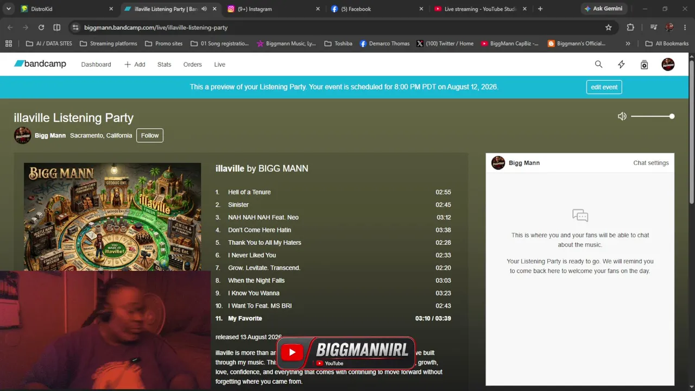Go back with the browser back arrow
Viewport: 695px width, 391px height.
coord(10,27)
